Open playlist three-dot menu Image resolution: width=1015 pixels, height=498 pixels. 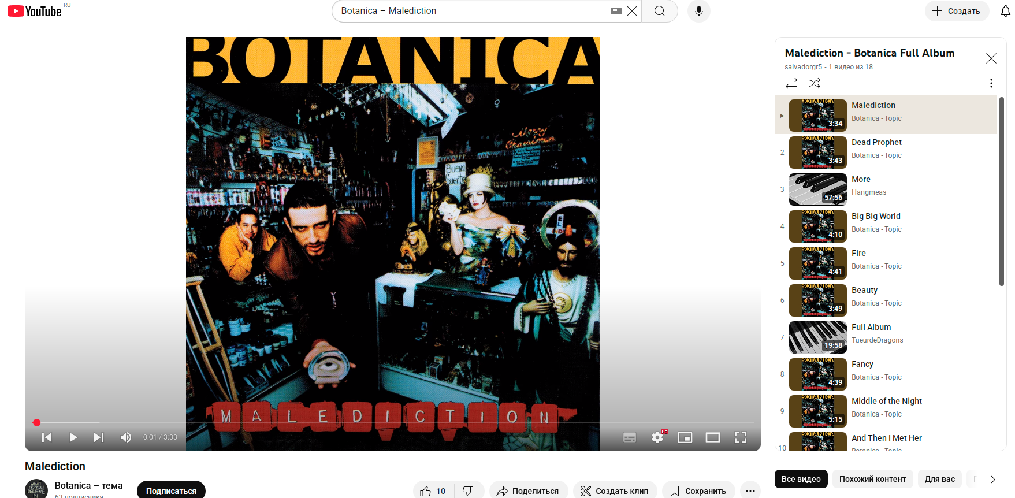pyautogui.click(x=991, y=83)
